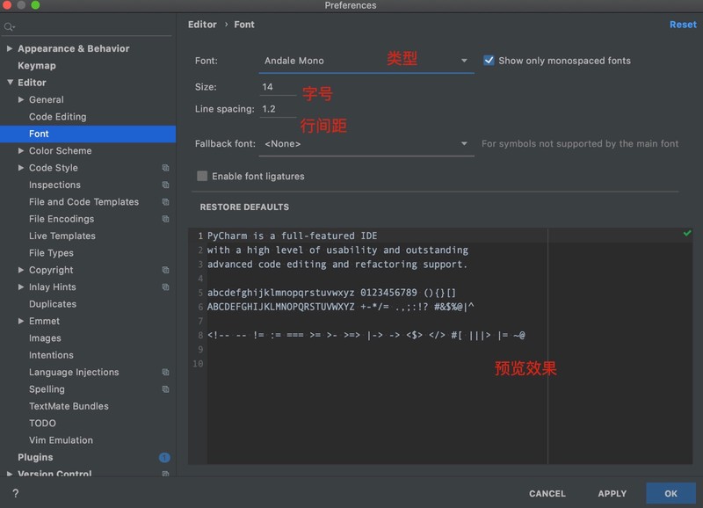Open TODO settings
703x508 pixels.
coord(42,424)
